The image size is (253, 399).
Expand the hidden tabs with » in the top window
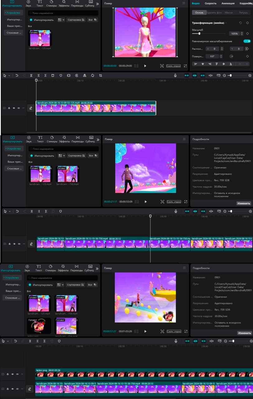click(x=98, y=4)
